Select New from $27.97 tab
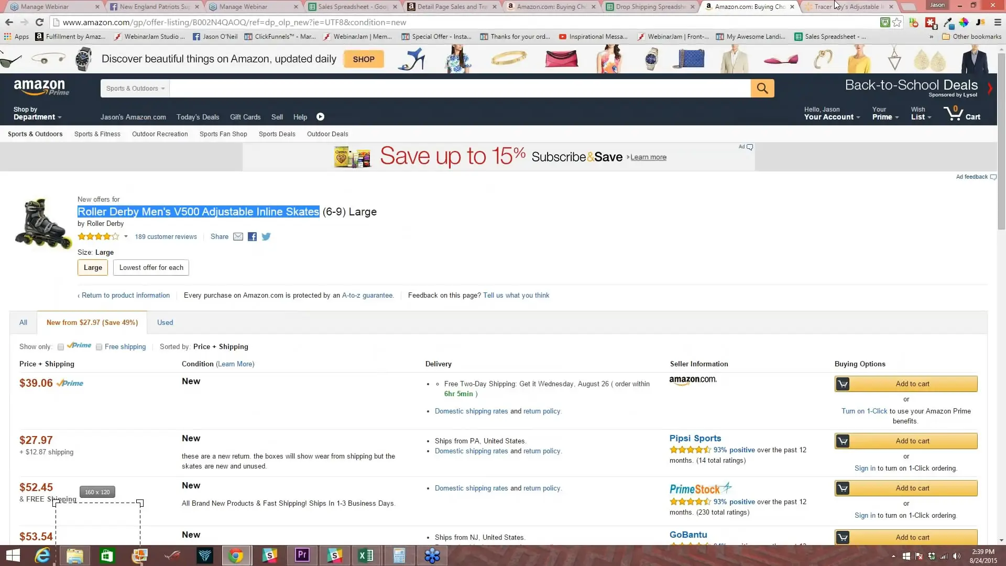The width and height of the screenshot is (1006, 566). tap(92, 323)
